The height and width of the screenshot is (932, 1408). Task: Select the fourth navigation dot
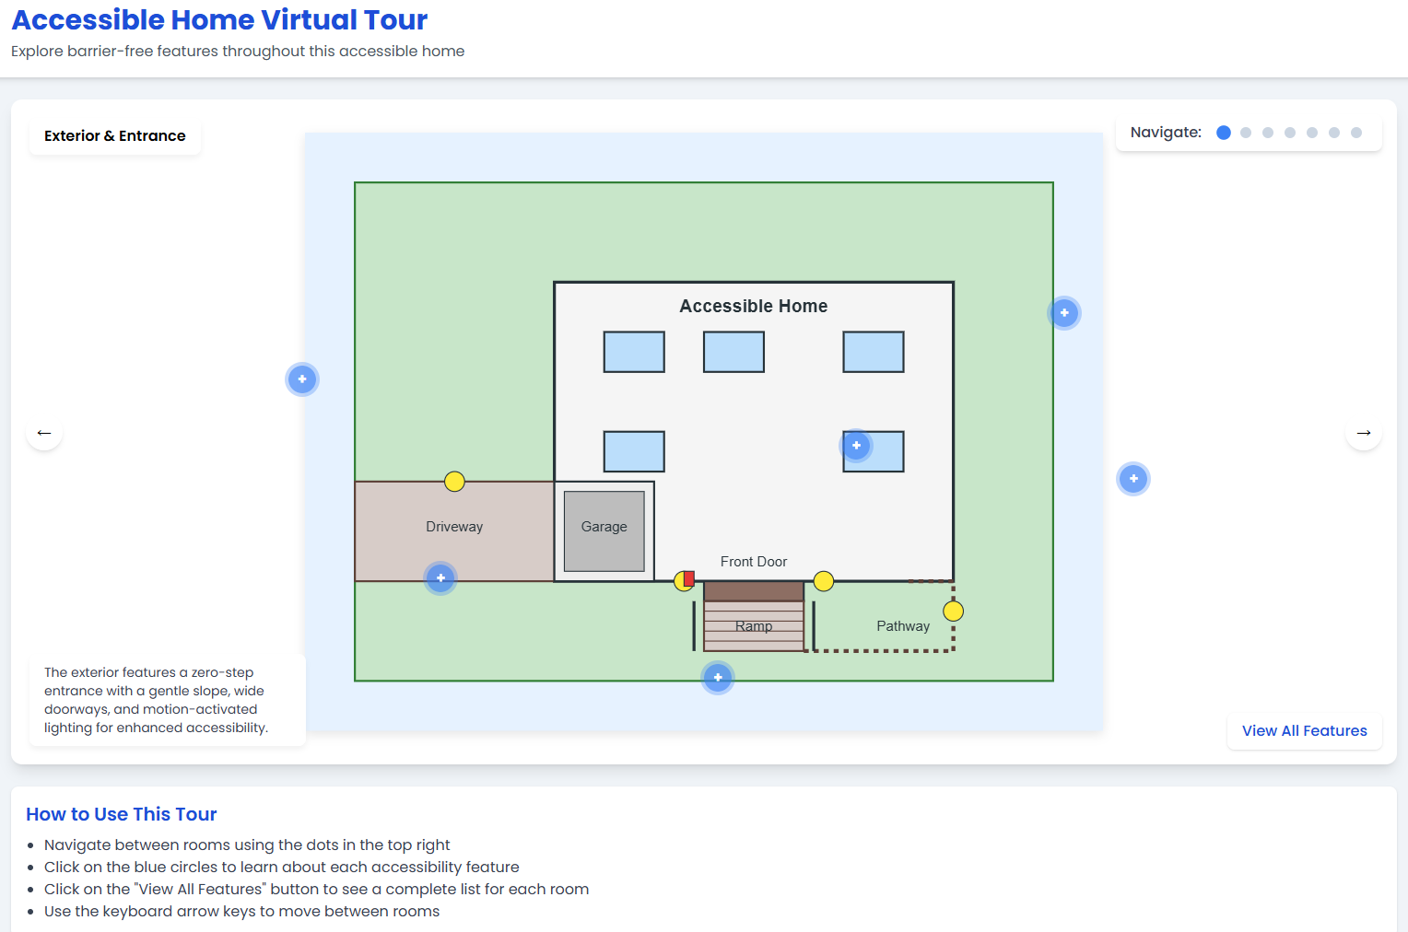[1290, 133]
